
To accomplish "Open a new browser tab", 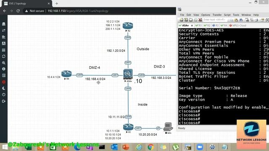I will pos(57,3).
